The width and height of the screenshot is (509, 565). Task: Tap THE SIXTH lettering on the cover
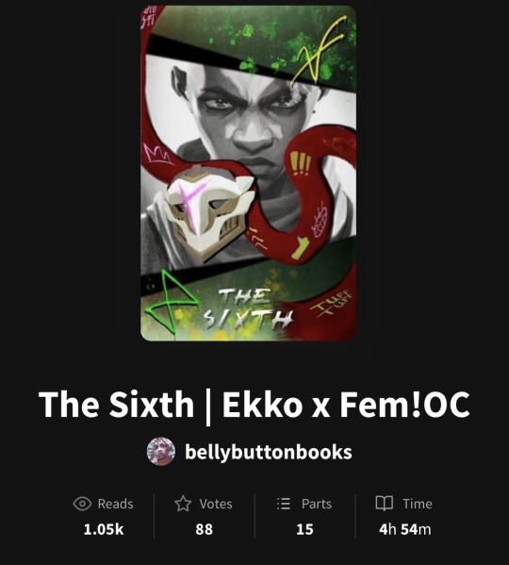(x=249, y=309)
